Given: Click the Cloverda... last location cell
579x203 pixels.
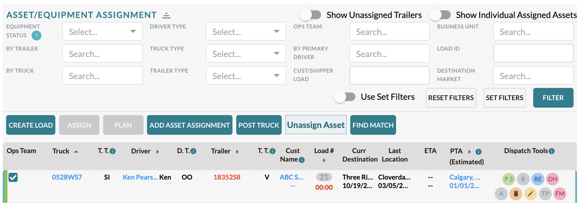Looking at the screenshot, I should (x=394, y=177).
